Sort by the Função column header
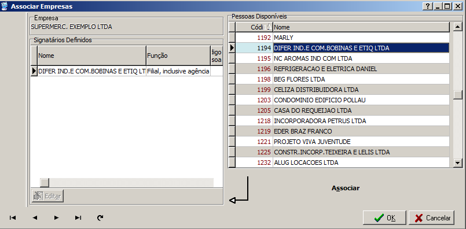Image resolution: width=466 pixels, height=229 pixels. 178,56
